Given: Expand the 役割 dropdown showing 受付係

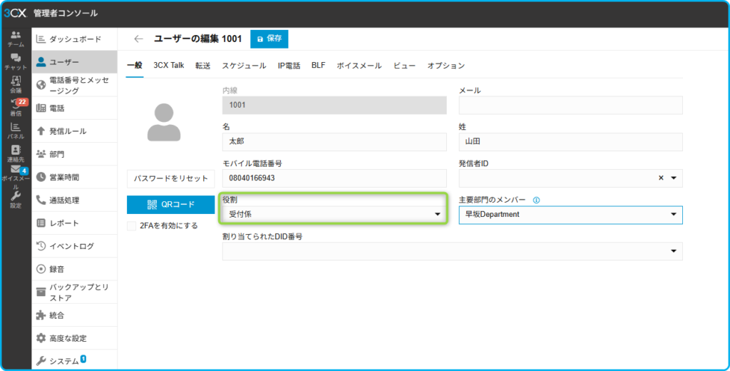Looking at the screenshot, I should (334, 214).
